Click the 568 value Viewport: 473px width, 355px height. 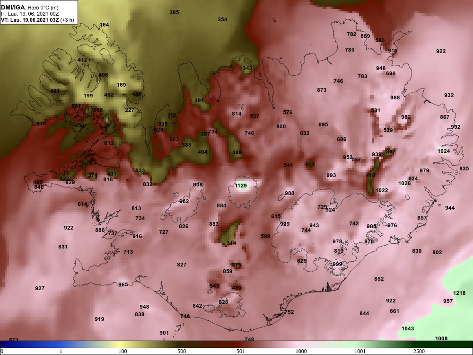click(x=98, y=110)
